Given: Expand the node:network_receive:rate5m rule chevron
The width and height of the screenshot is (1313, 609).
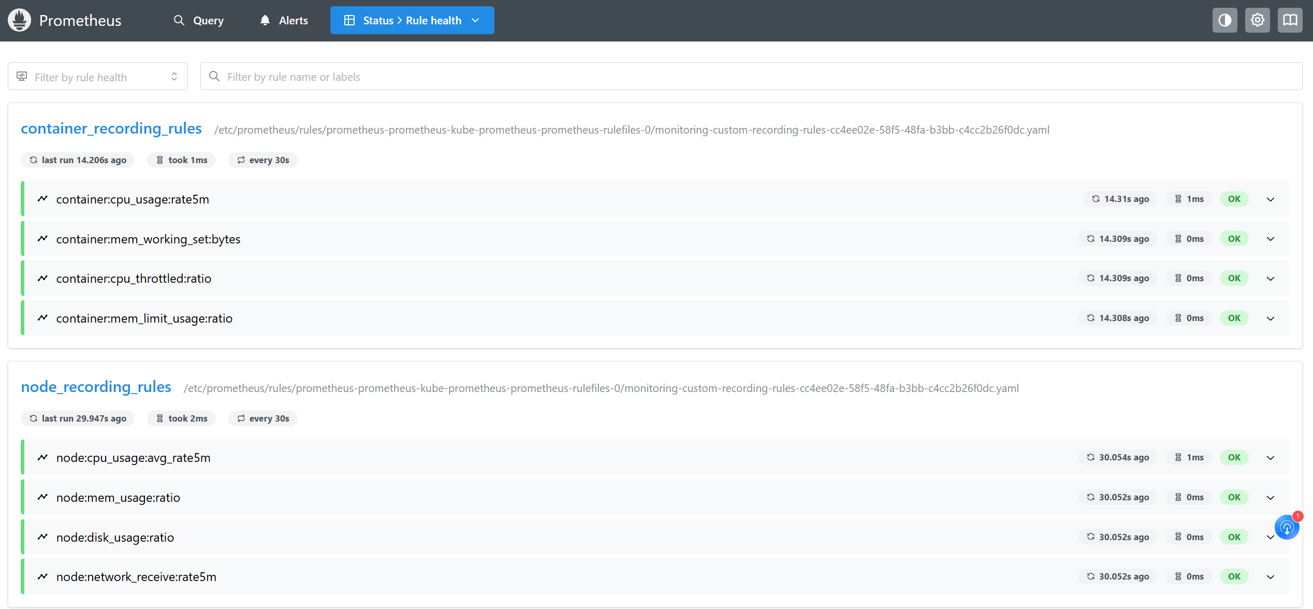Looking at the screenshot, I should point(1271,577).
